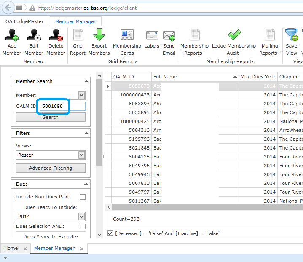Switch to the Home bottom tab
The height and width of the screenshot is (262, 303).
click(x=11, y=248)
